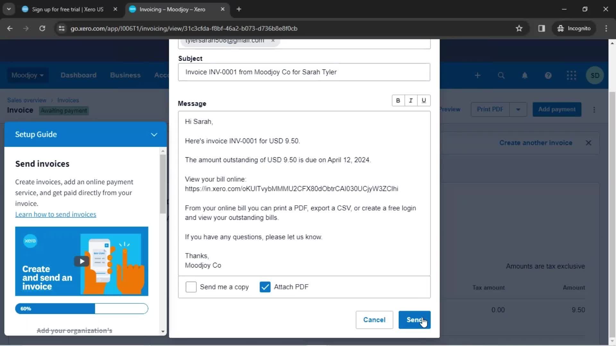This screenshot has height=346, width=616.
Task: Open the invoice more options menu
Action: [594, 110]
